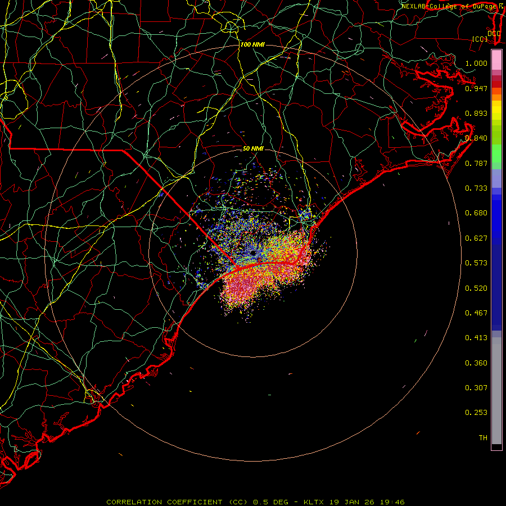Click the DCC product label

[x=494, y=34]
